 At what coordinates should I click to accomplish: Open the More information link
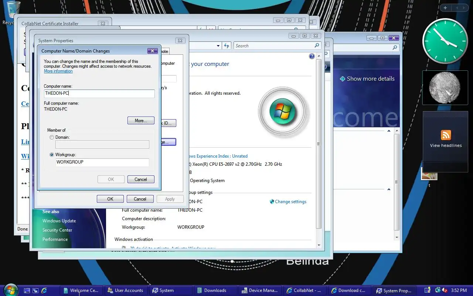58,71
